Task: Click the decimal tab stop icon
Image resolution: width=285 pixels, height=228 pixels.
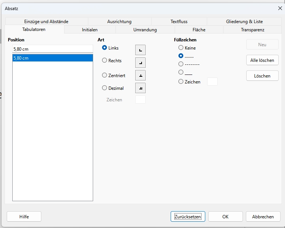Action: pos(140,88)
